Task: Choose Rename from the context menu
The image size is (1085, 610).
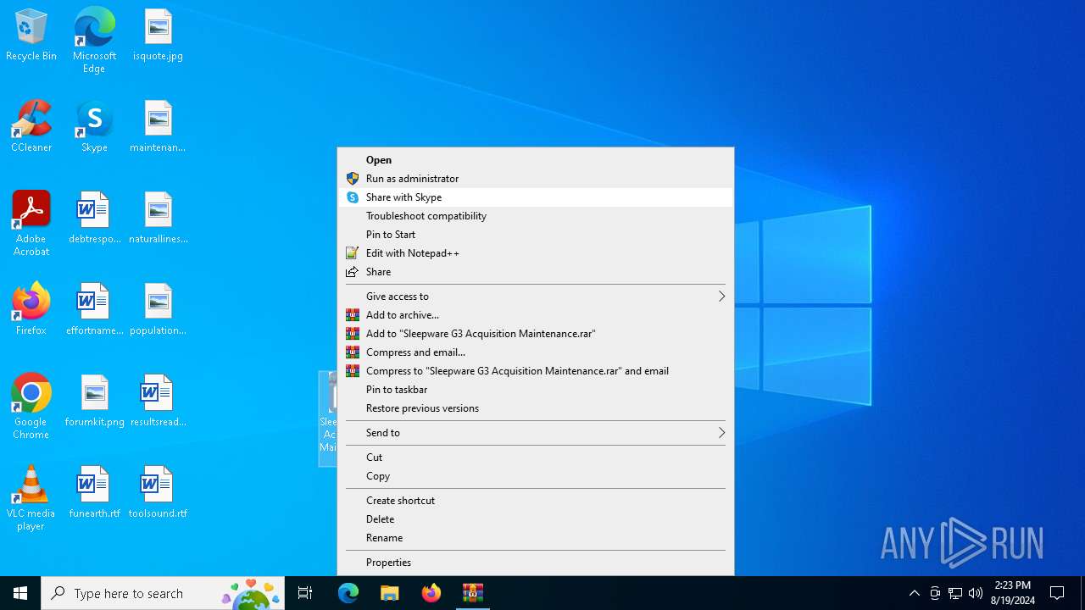Action: (536, 538)
